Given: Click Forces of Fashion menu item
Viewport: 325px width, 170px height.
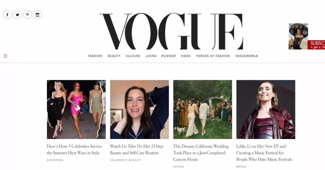Looking at the screenshot, I should [x=213, y=56].
